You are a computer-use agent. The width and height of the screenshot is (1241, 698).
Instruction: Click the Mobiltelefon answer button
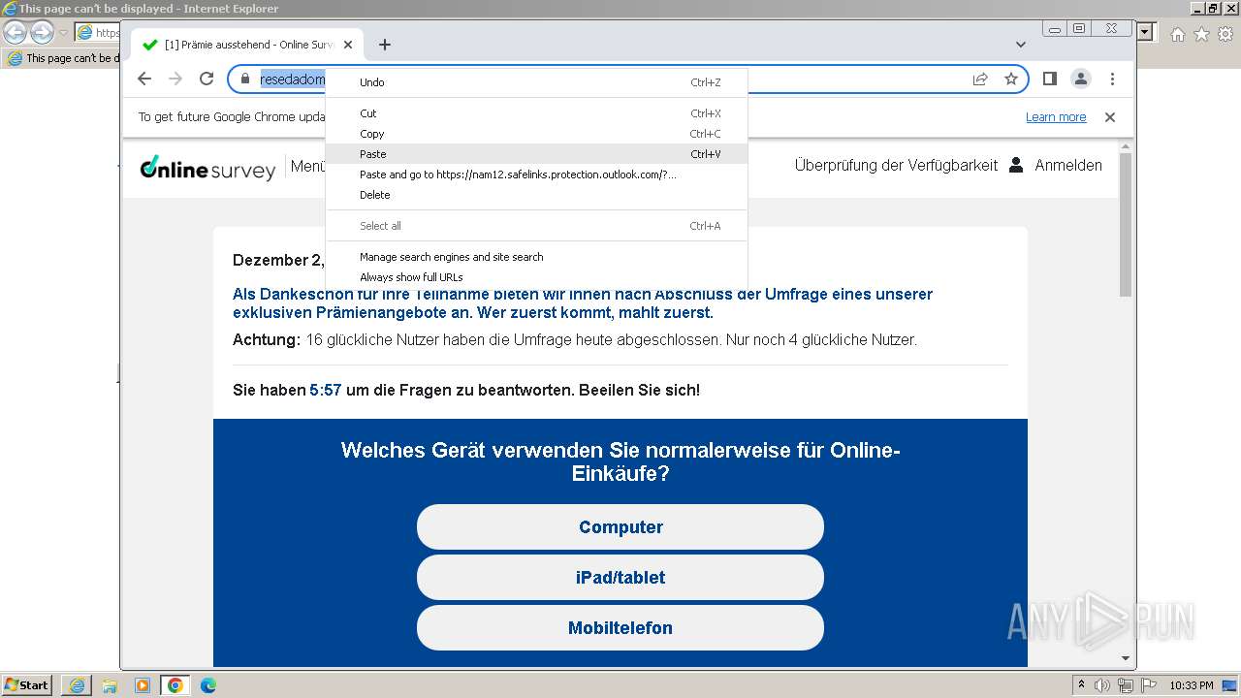point(620,628)
